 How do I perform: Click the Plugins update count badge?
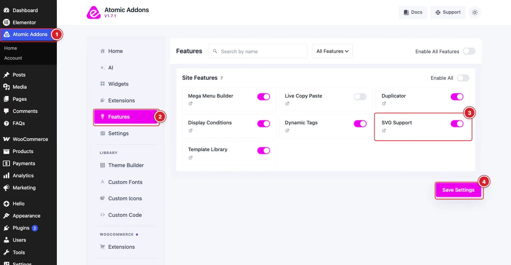(x=35, y=228)
